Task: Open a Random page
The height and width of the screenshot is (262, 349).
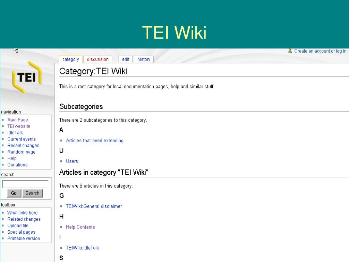Action: [21, 152]
